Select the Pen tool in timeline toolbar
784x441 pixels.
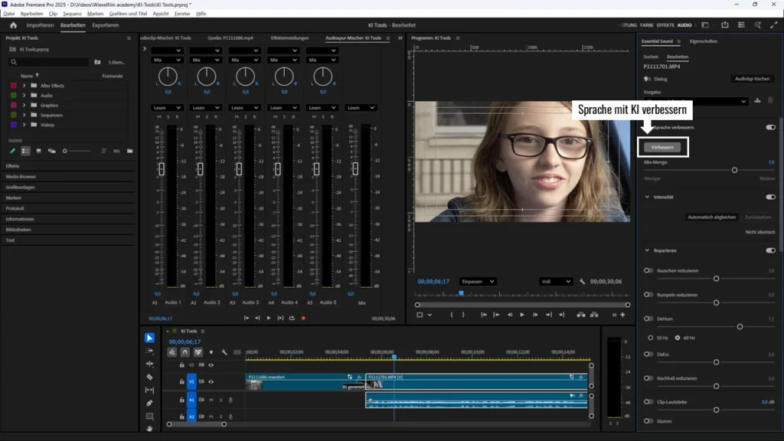[x=149, y=403]
